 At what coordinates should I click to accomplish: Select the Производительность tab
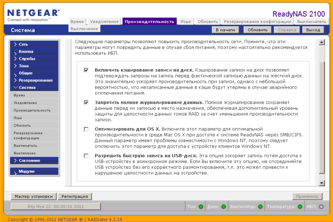click(149, 22)
